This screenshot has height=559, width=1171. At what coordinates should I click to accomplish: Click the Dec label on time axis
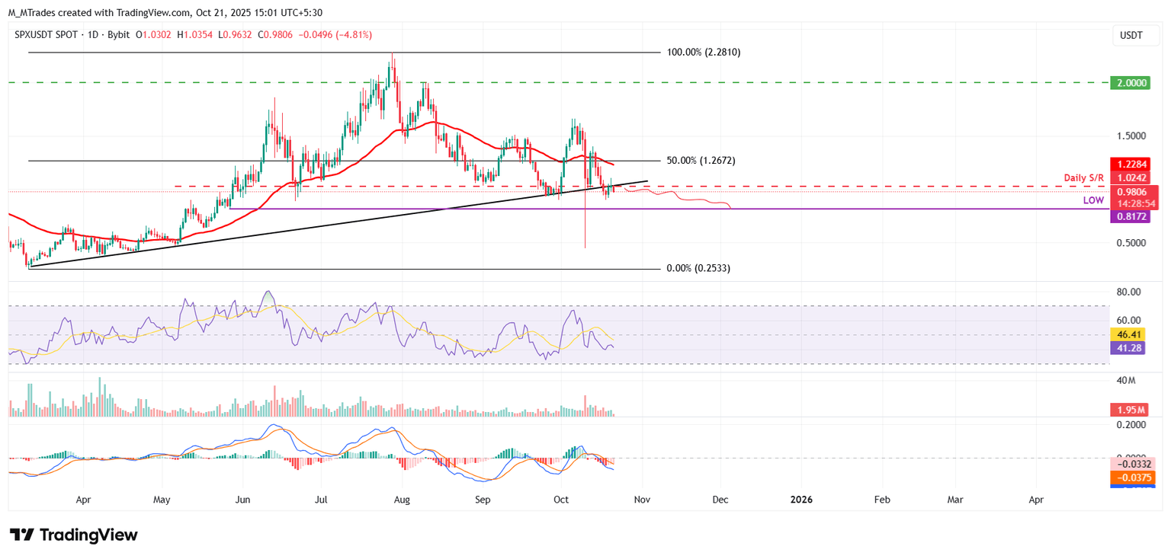point(720,500)
